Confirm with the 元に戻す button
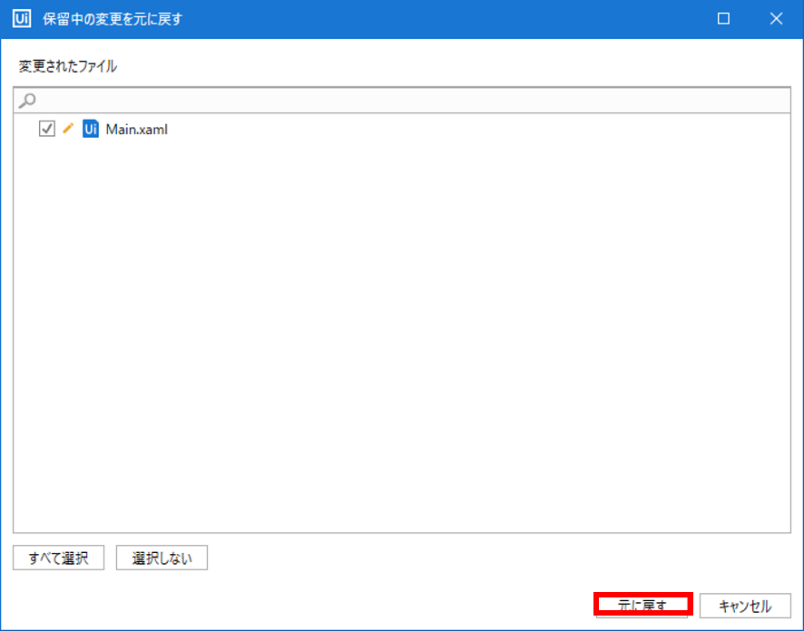 (643, 605)
